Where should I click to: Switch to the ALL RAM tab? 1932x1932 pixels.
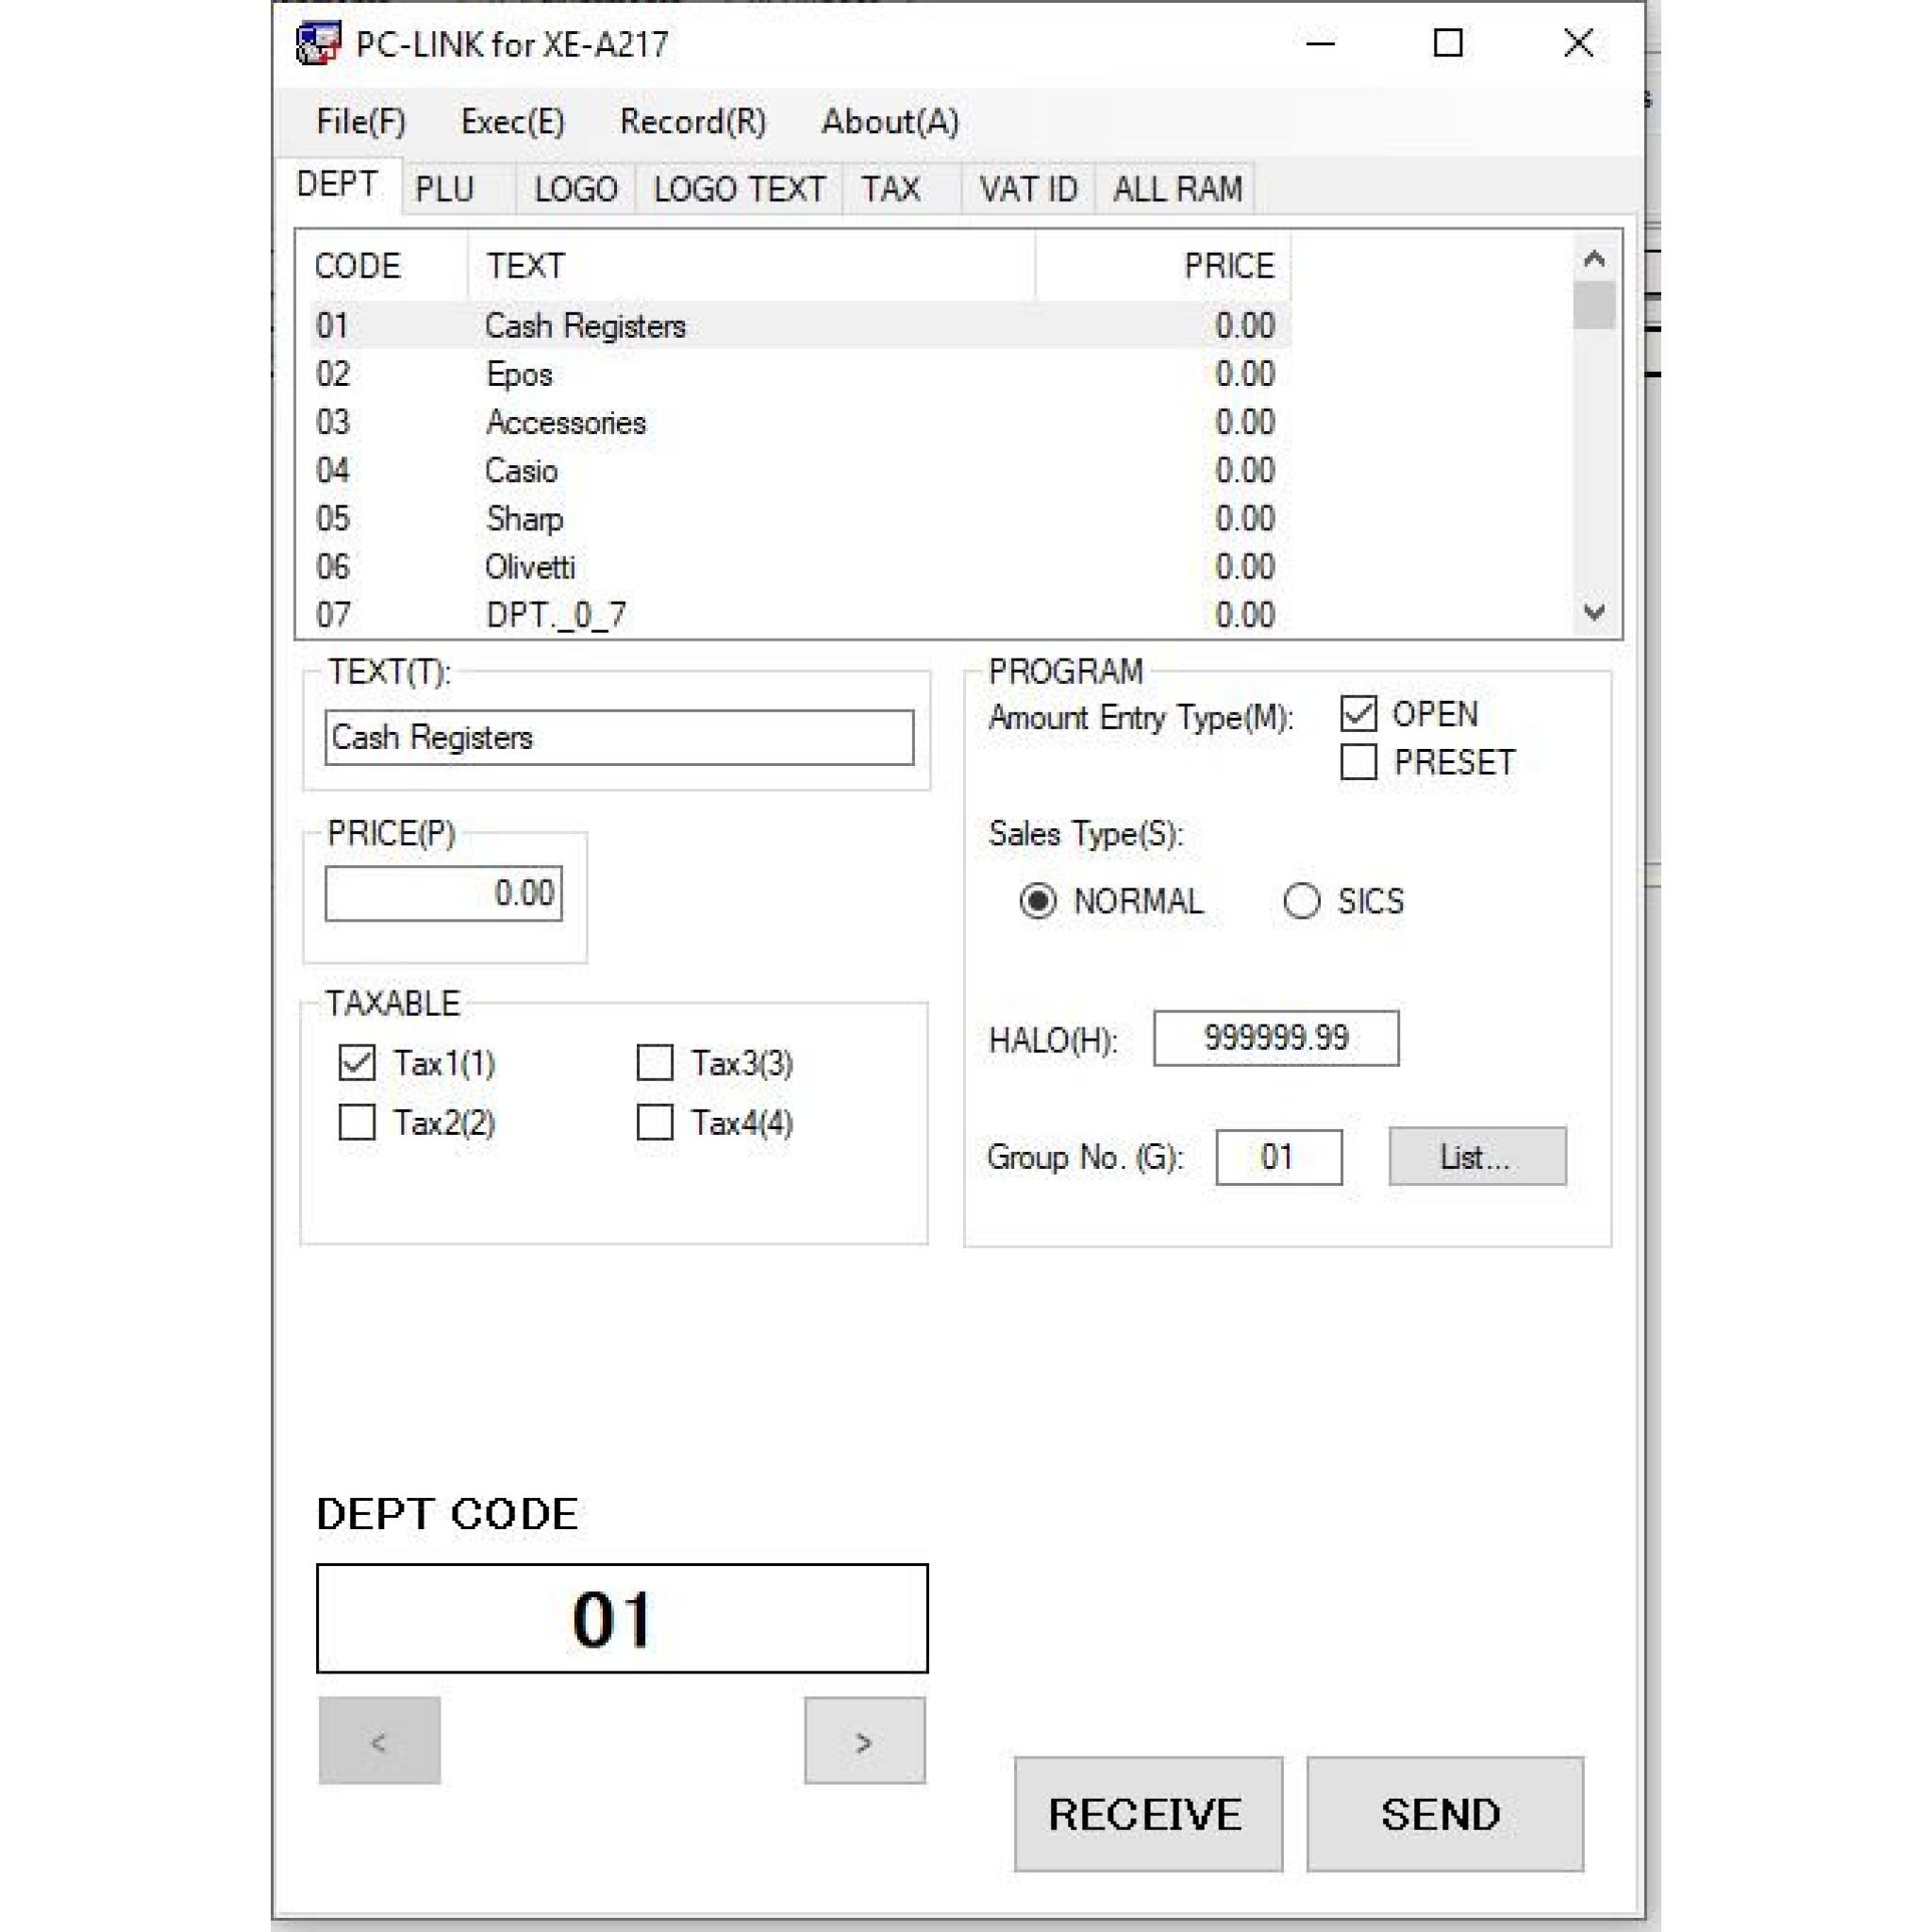coord(1177,189)
